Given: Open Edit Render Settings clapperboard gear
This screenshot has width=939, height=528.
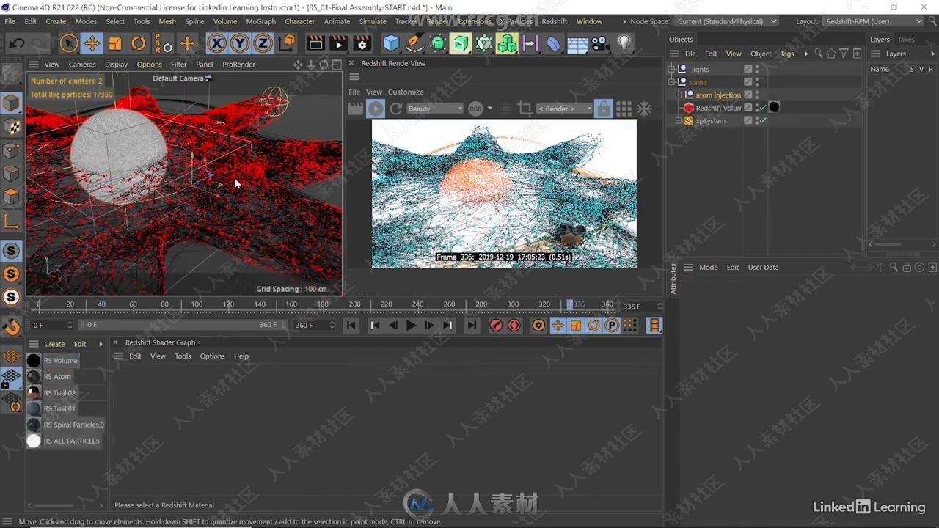Looking at the screenshot, I should pyautogui.click(x=362, y=44).
